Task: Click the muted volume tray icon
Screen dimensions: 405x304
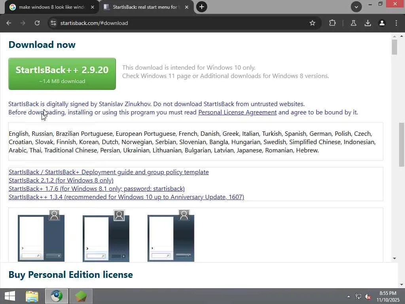Action: point(368,296)
